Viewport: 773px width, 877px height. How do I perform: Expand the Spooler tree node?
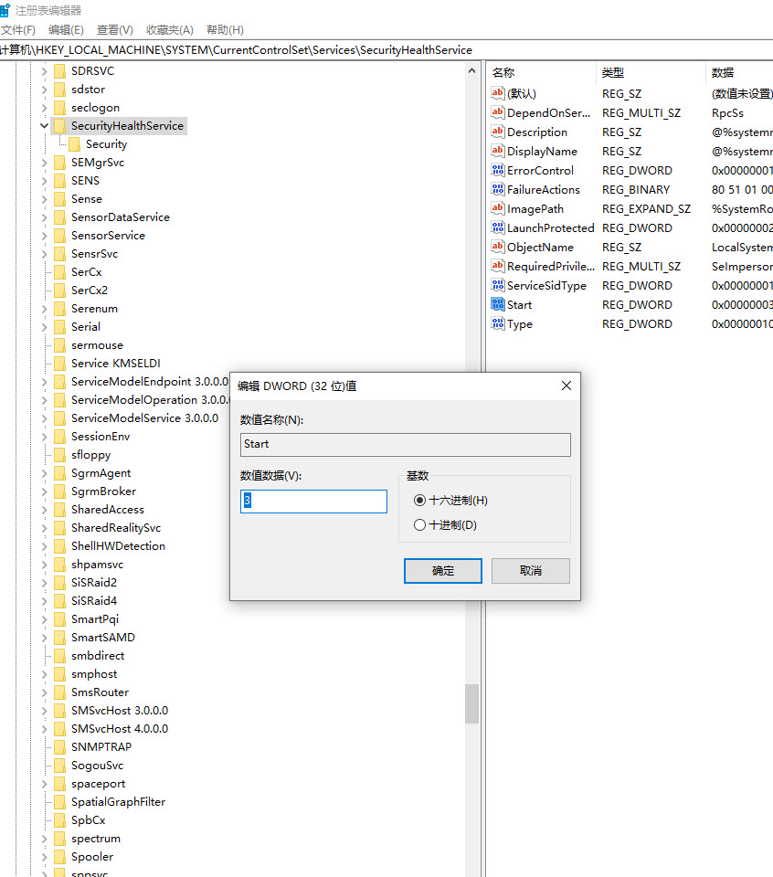[44, 856]
